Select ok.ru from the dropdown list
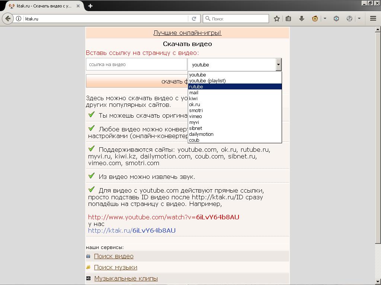This screenshot has width=381, height=285. tap(235, 104)
